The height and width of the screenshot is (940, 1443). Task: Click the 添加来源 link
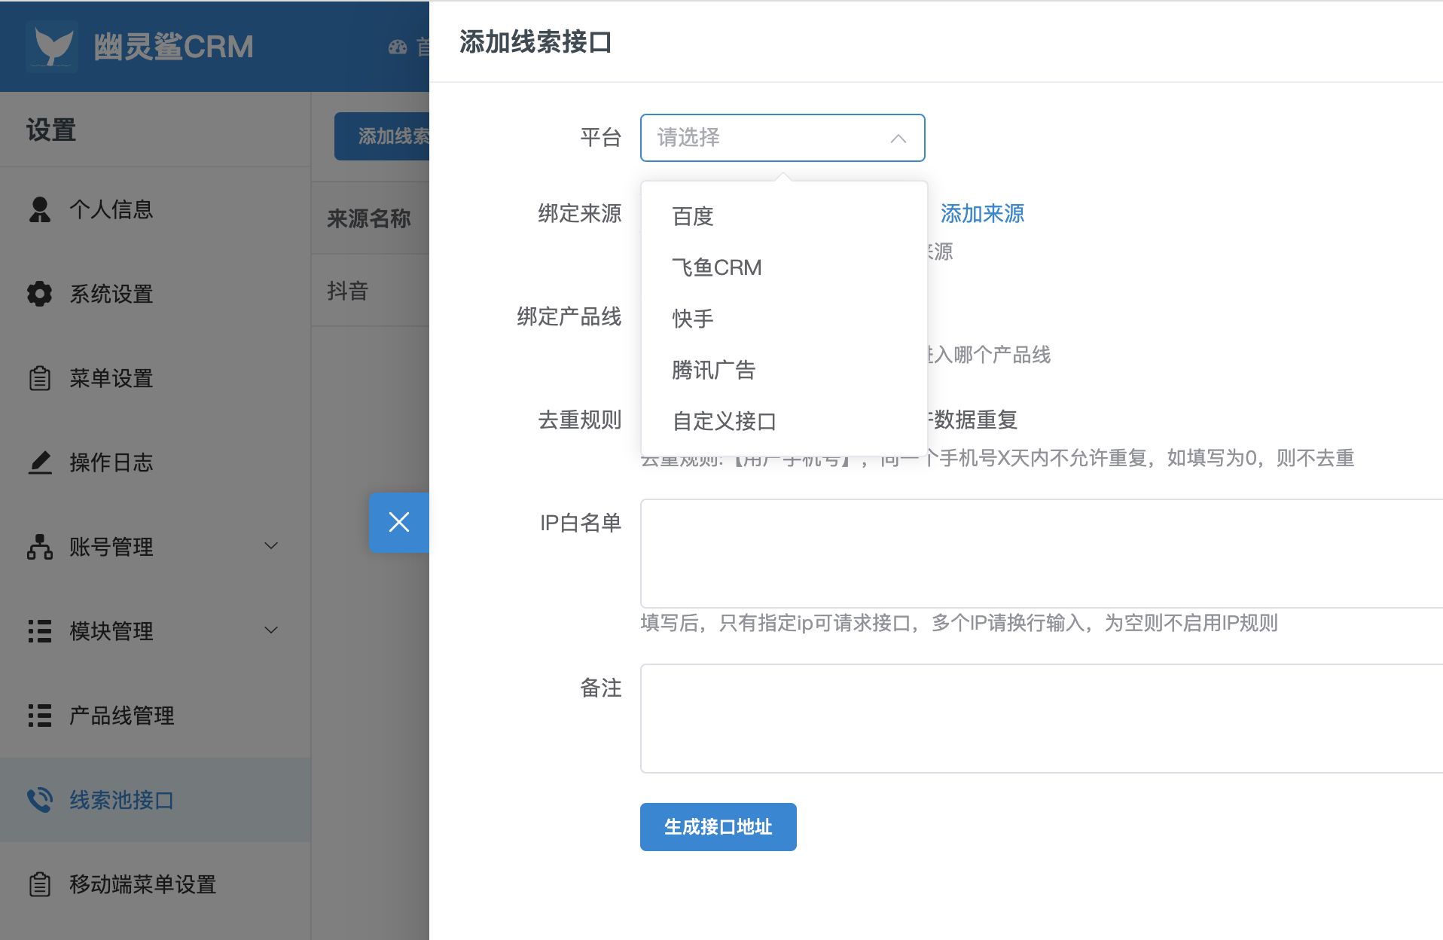(x=982, y=214)
